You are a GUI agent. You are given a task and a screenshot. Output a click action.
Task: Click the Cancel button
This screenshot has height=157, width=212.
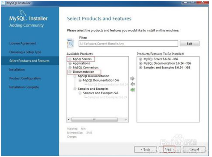tap(194, 149)
